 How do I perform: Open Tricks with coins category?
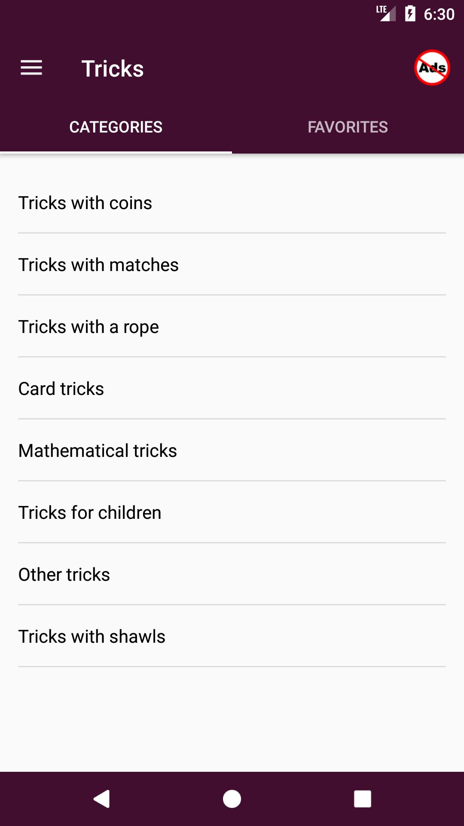232,203
